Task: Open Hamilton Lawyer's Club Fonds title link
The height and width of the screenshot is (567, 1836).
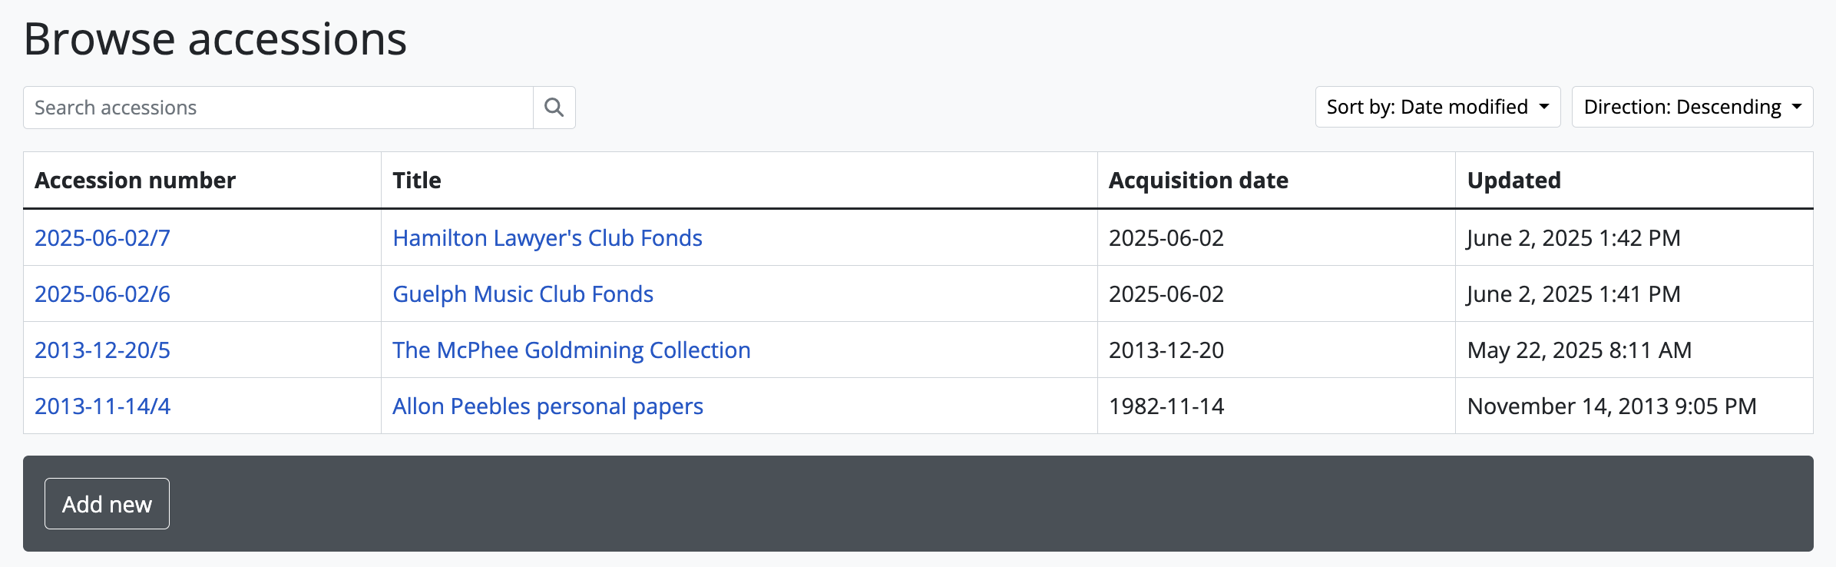Action: coord(547,238)
